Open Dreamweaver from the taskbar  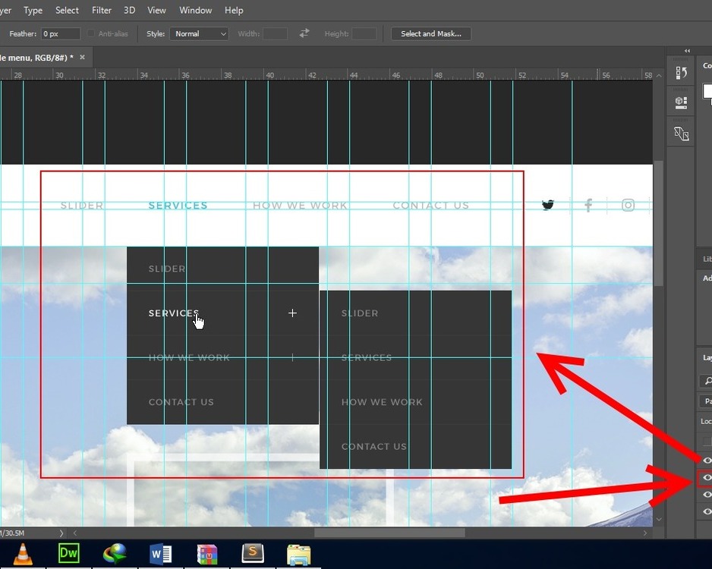pyautogui.click(x=69, y=554)
